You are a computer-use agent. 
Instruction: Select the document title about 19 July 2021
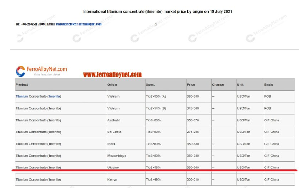click(x=157, y=11)
